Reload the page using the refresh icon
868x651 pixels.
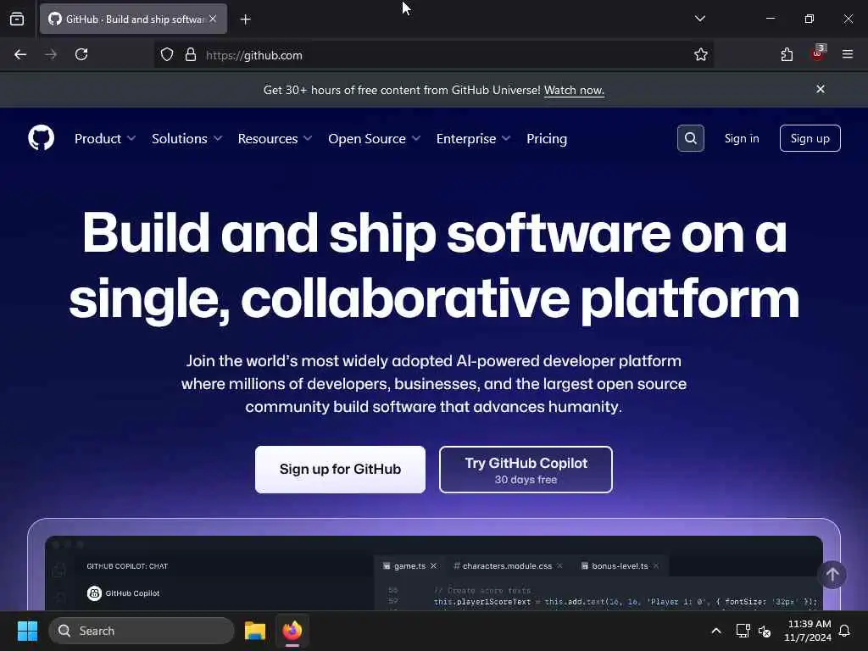click(81, 55)
